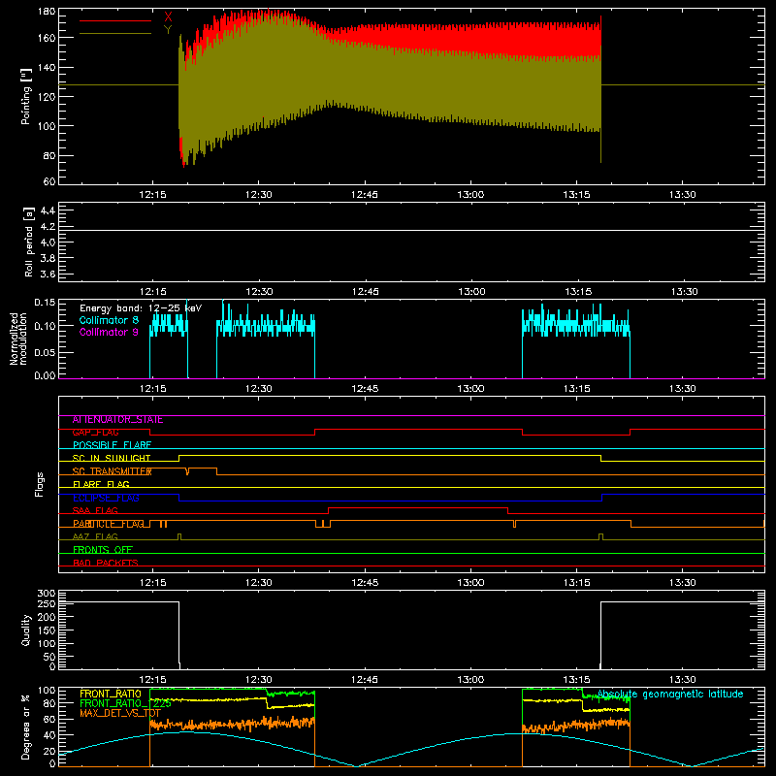Select the BAD_PACKETS label

tap(106, 564)
